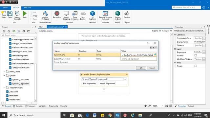This screenshot has width=210, height=118.
Task: Switch to START ribbon tab
Action: coord(5,8)
